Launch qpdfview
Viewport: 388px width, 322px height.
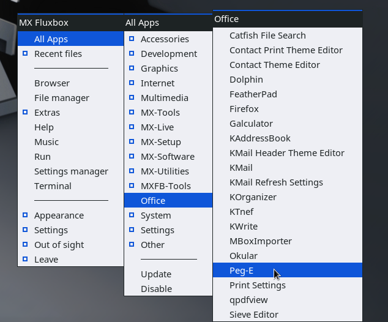pos(288,300)
